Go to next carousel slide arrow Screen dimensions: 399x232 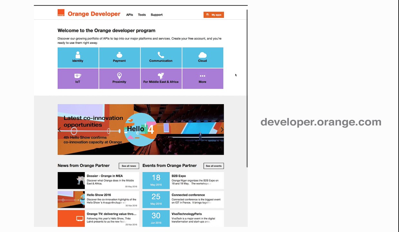222,130
